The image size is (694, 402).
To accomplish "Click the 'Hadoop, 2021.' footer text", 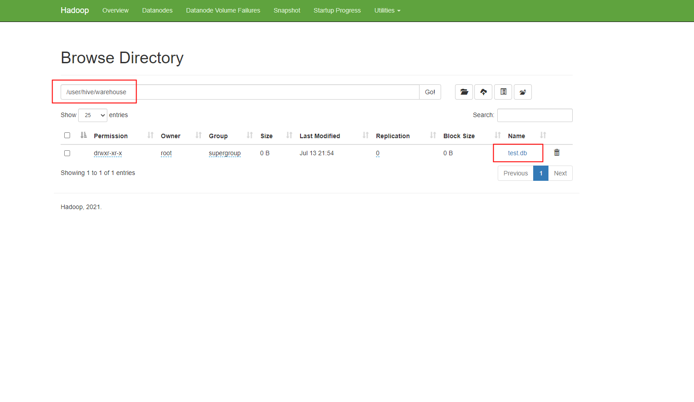I will pyautogui.click(x=81, y=207).
